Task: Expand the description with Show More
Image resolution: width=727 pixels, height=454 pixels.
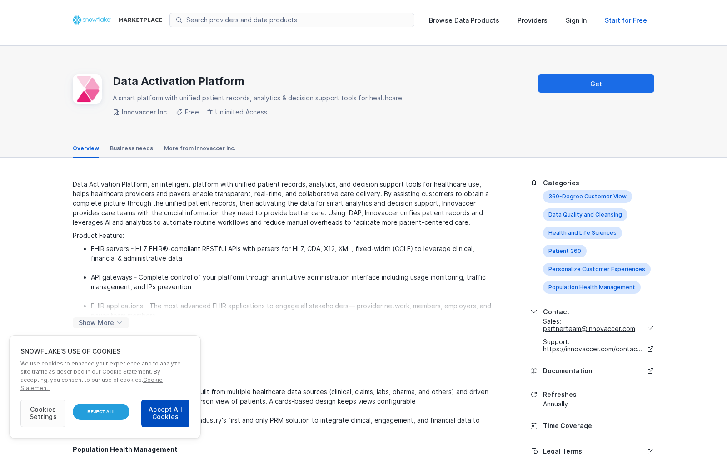Action: [101, 323]
